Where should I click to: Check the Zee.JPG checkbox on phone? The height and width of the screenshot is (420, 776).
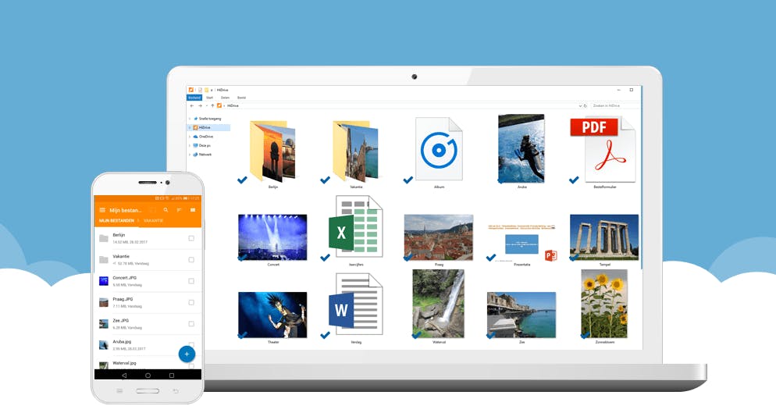pos(191,324)
